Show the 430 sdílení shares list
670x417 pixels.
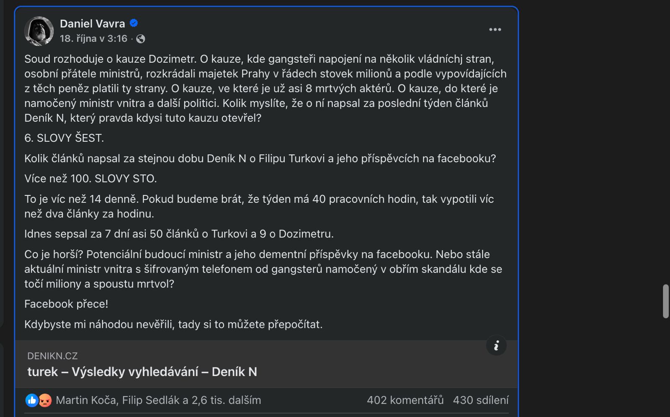[481, 400]
